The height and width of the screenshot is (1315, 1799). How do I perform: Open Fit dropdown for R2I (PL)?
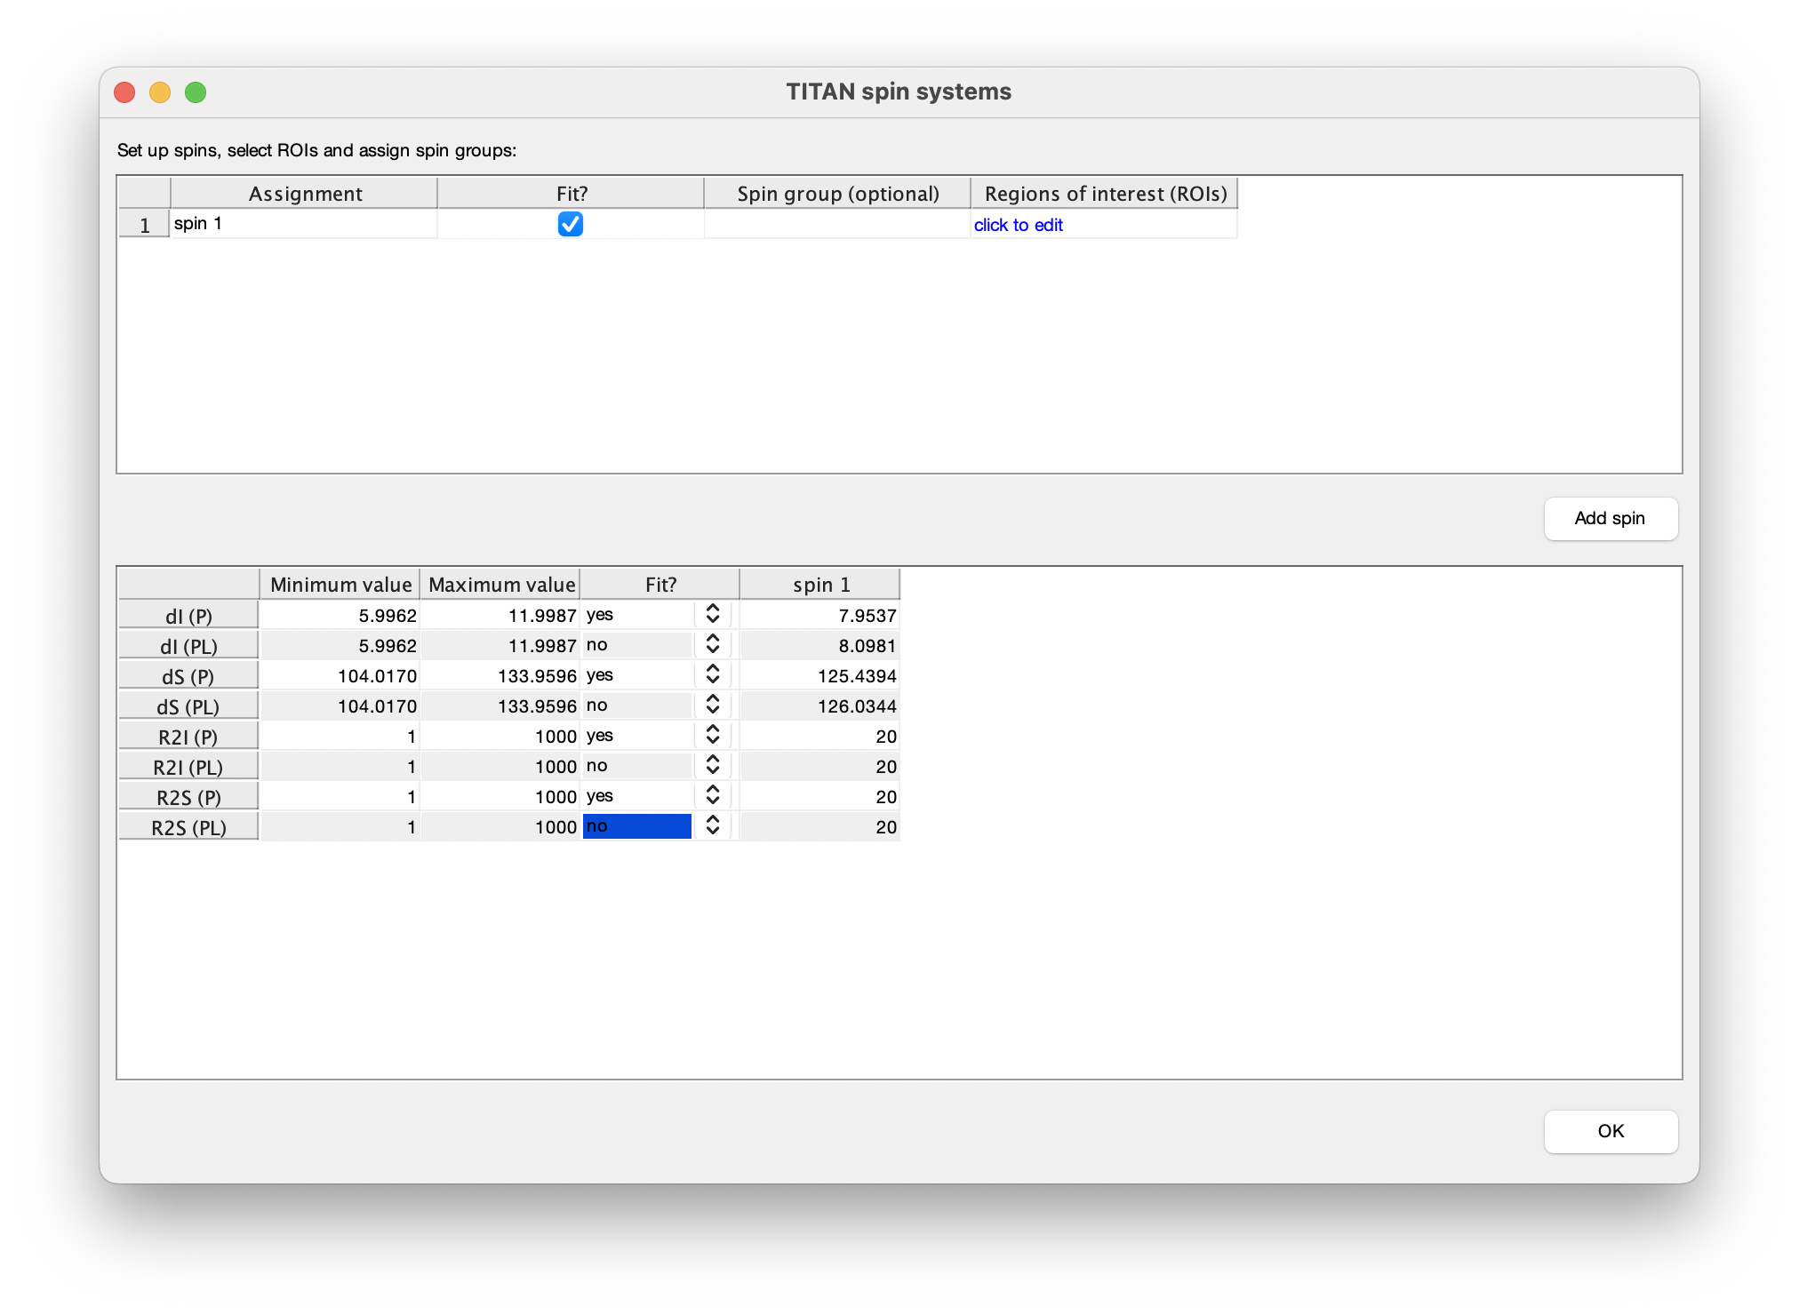[x=713, y=766]
